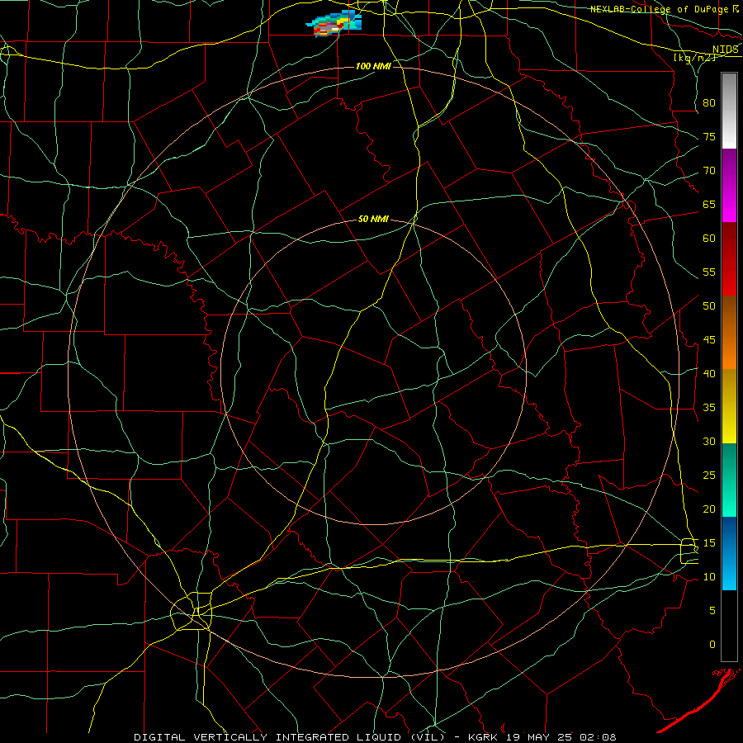Click the "NEXLAB-College of DuPage" credit text

point(660,9)
